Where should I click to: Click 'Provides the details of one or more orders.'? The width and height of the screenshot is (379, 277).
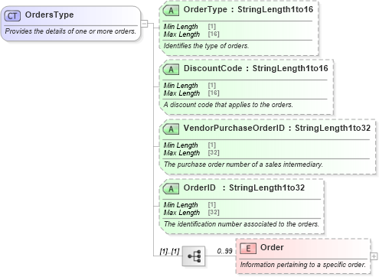(70, 31)
